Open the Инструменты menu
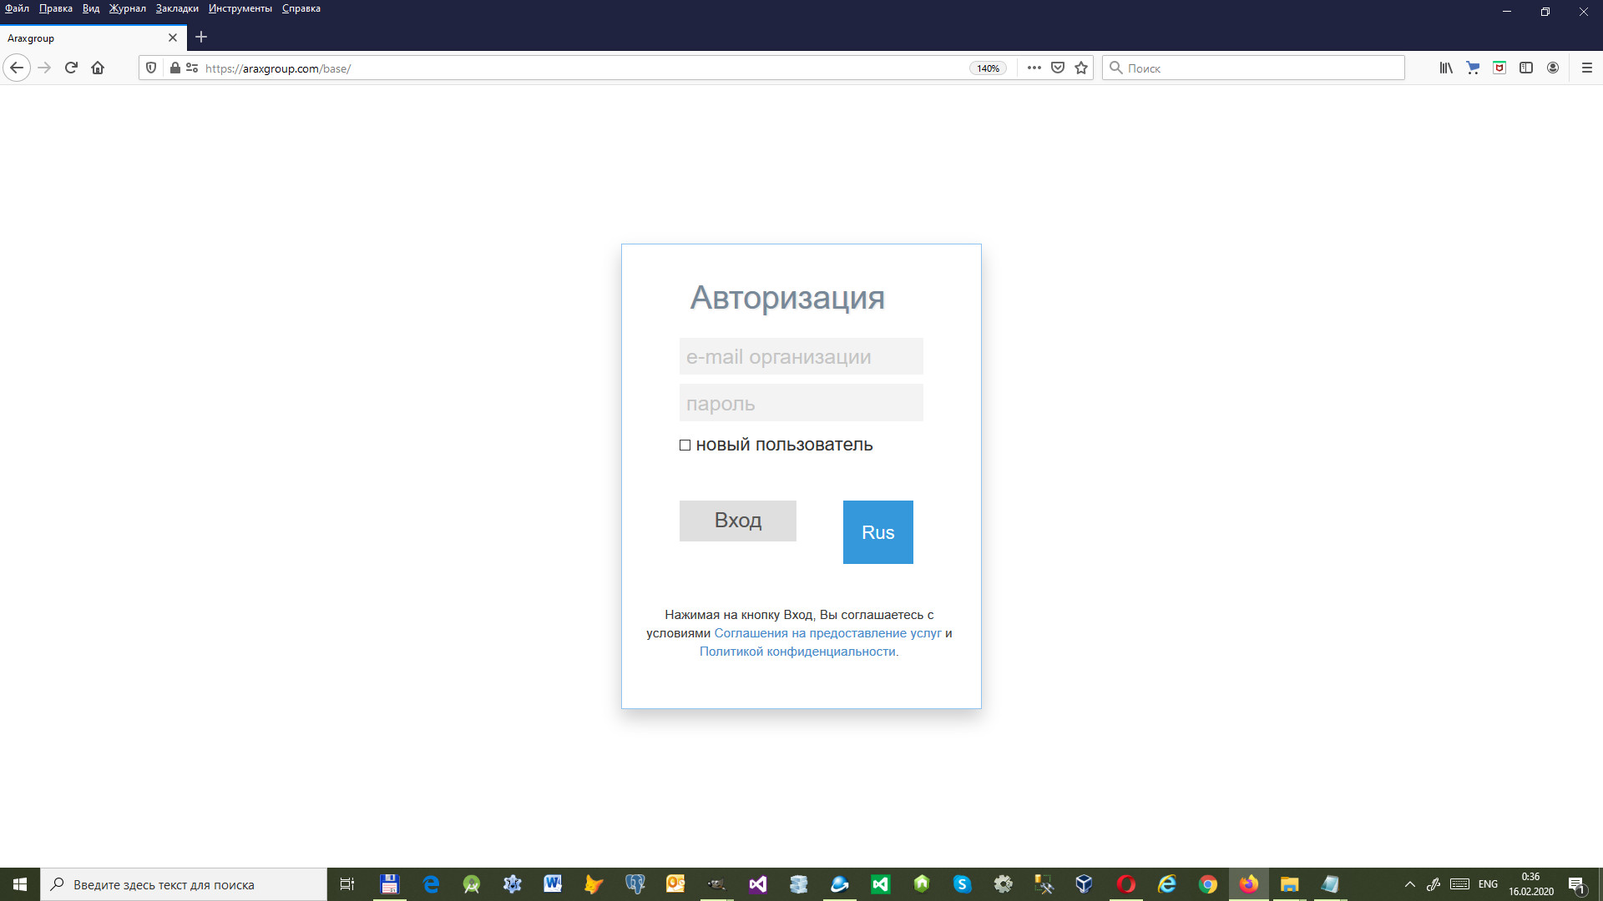The width and height of the screenshot is (1603, 901). (x=240, y=8)
